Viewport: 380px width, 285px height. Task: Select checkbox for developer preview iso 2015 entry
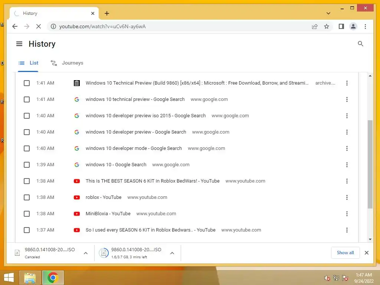point(27,116)
